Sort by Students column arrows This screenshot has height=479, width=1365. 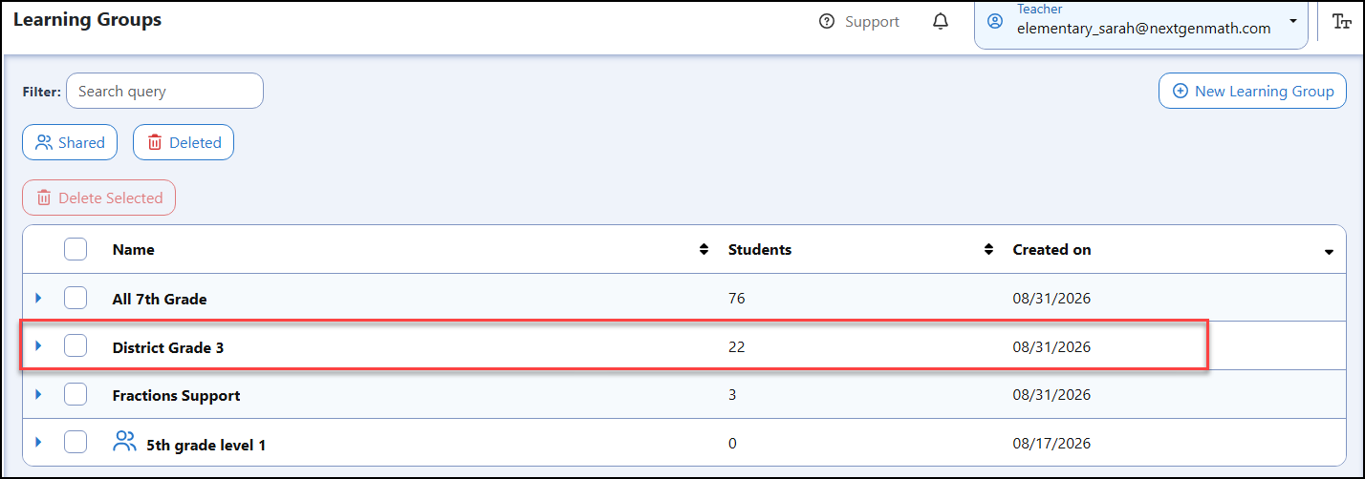click(x=989, y=250)
